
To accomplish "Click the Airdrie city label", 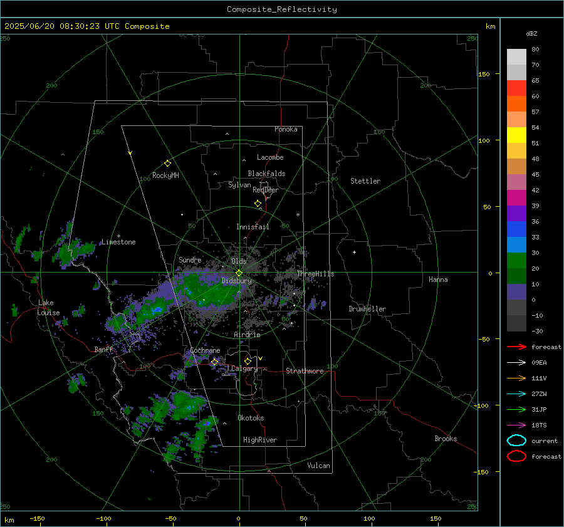I will 247,335.
